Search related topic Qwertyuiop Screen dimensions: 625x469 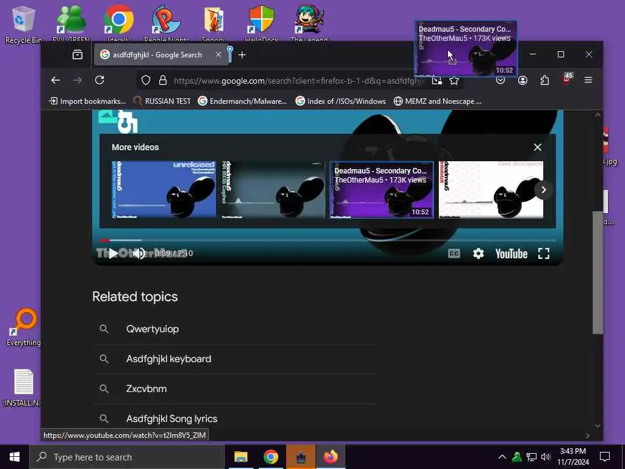(x=234, y=329)
